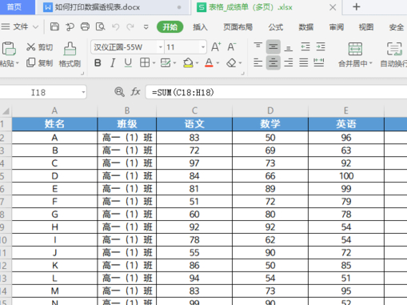Switch to the Review (审阅) tab
407x305 pixels.
coord(337,27)
